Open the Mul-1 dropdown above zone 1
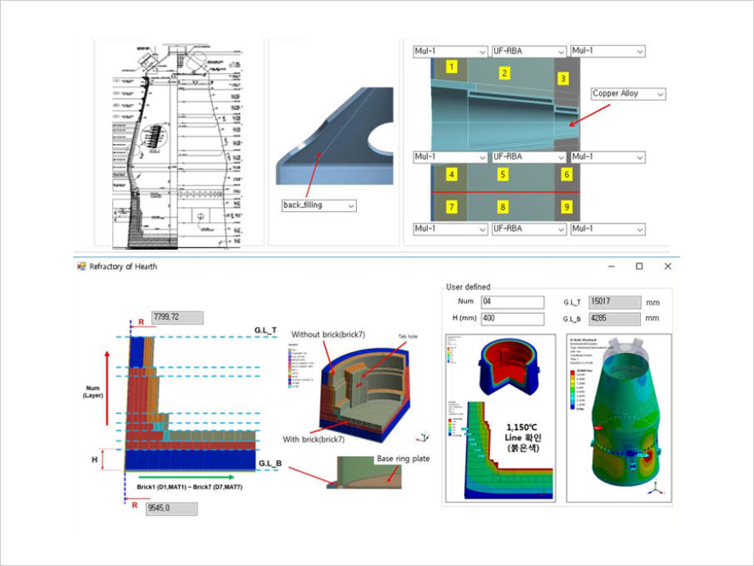 click(450, 52)
